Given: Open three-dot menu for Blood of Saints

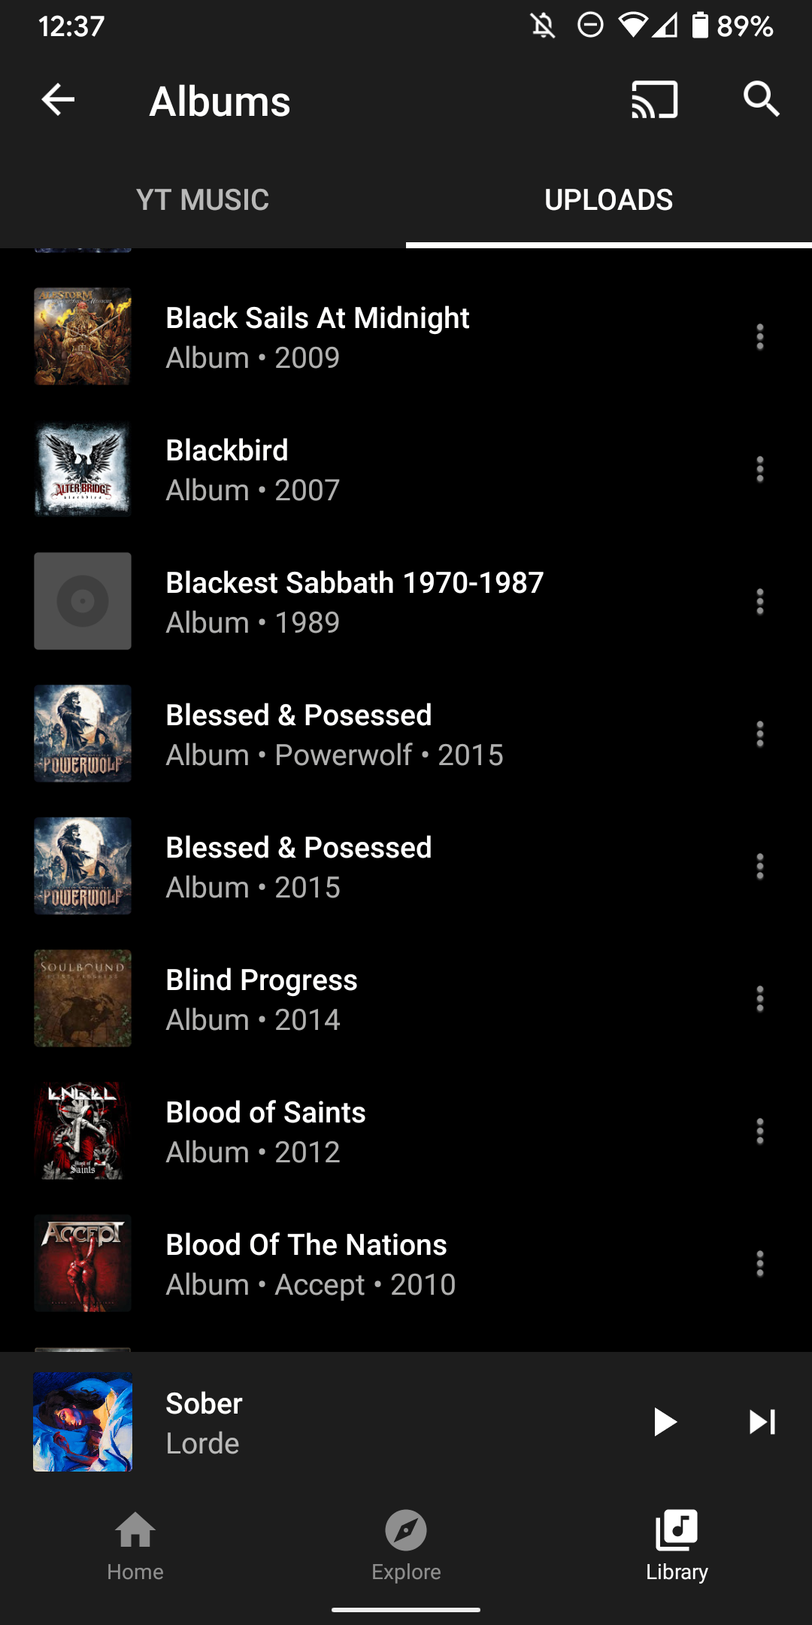Looking at the screenshot, I should (760, 1131).
